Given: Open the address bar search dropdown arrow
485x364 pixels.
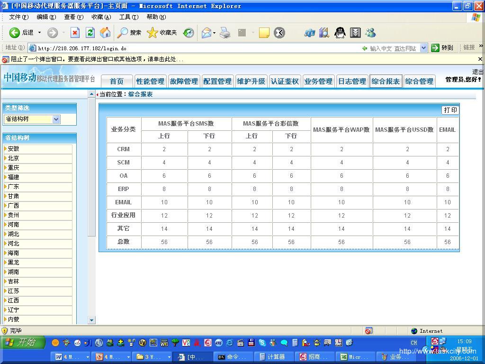Looking at the screenshot, I should (x=423, y=48).
